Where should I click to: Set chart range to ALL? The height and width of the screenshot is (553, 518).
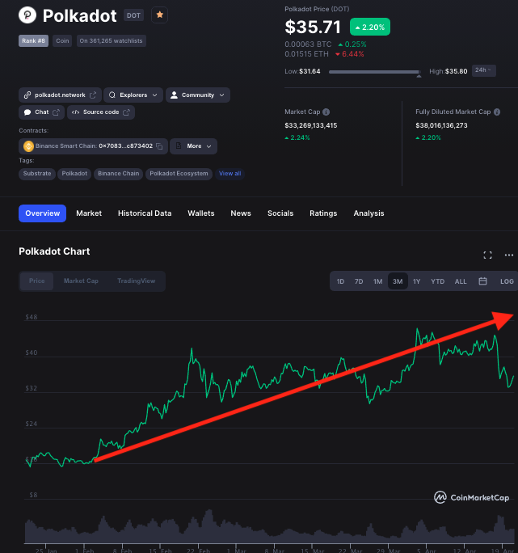[461, 281]
